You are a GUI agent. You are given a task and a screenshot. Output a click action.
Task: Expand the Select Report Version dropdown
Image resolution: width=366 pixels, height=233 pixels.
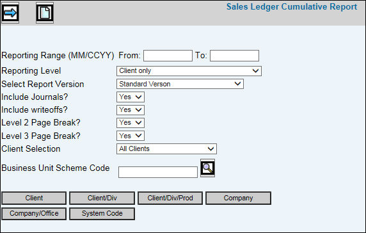(x=180, y=84)
